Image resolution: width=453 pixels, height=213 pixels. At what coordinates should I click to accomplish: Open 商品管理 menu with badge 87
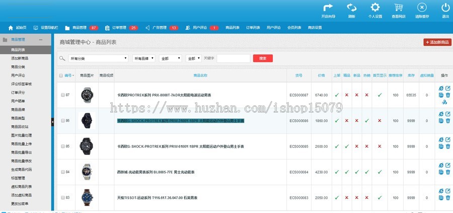tap(82, 28)
